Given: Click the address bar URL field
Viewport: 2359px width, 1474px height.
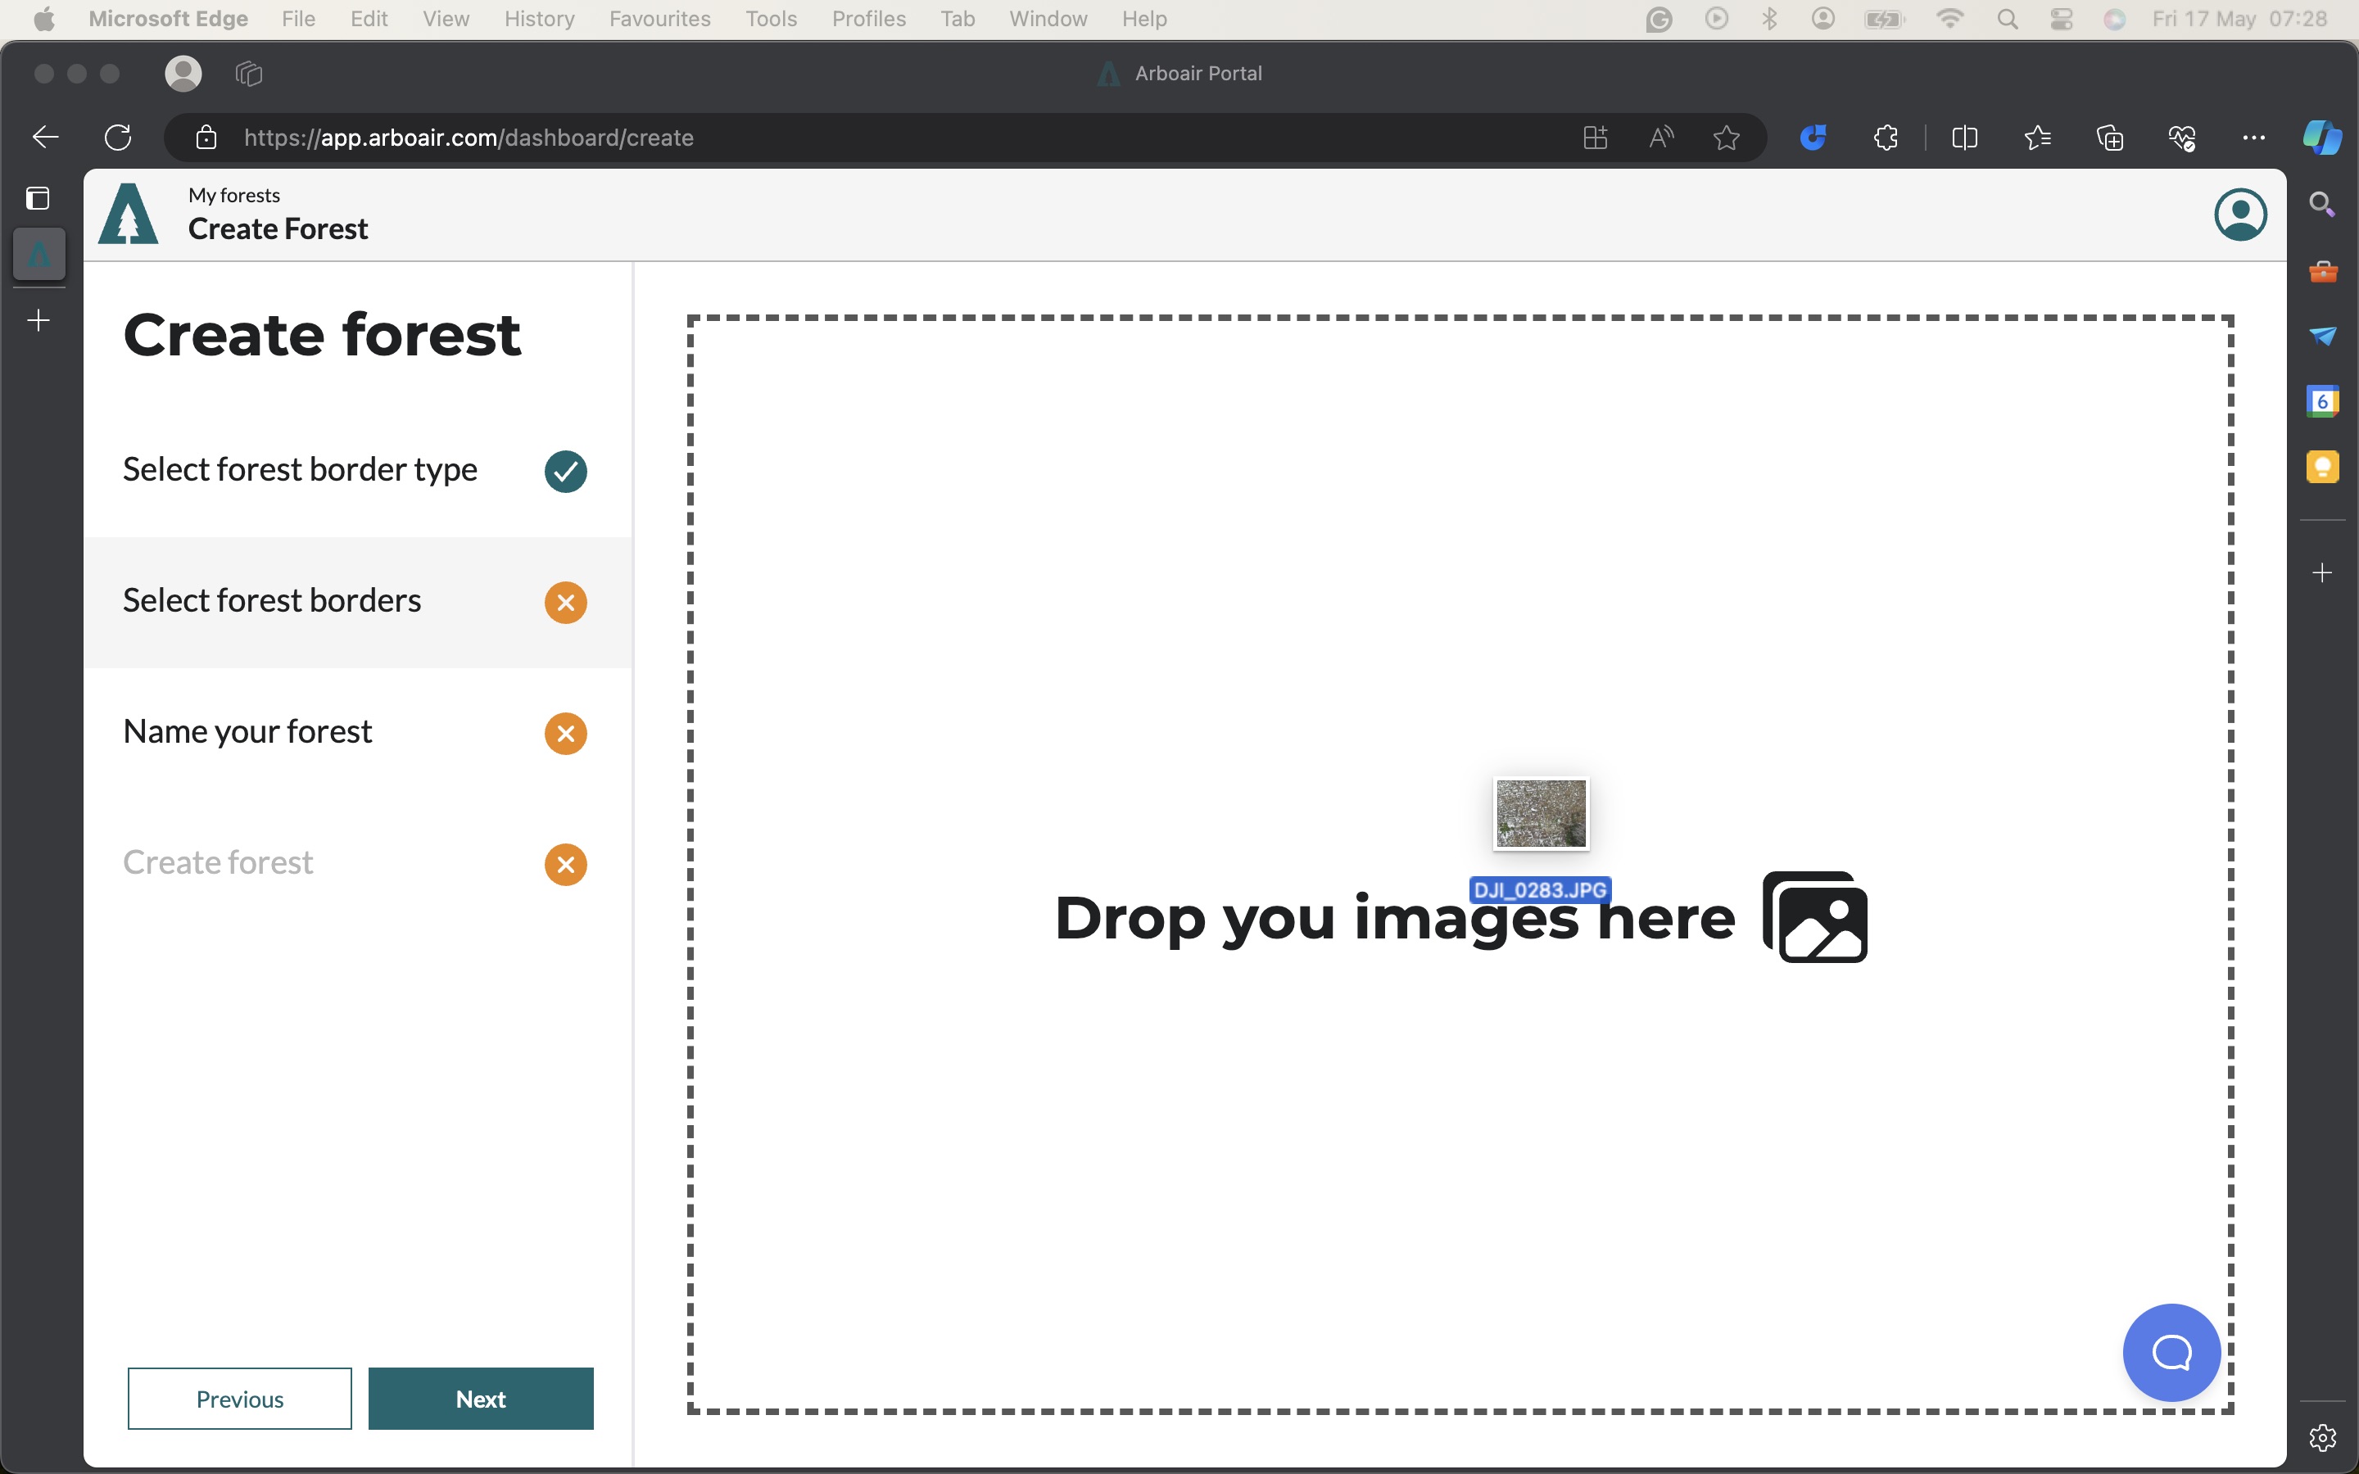Looking at the screenshot, I should click(877, 138).
